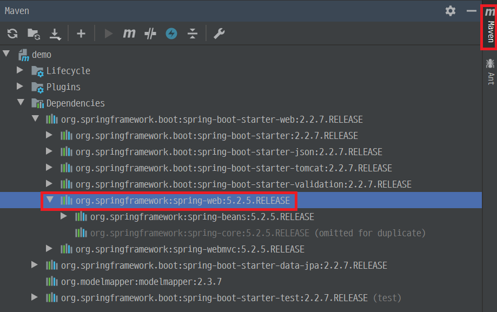Collapse spring-boot-starter-web dependency
The height and width of the screenshot is (312, 497).
coord(36,118)
